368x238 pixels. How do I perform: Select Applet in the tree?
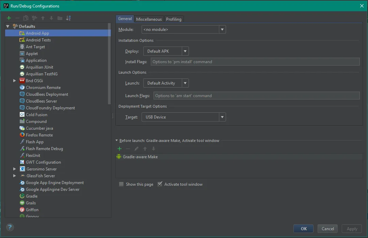click(x=32, y=53)
